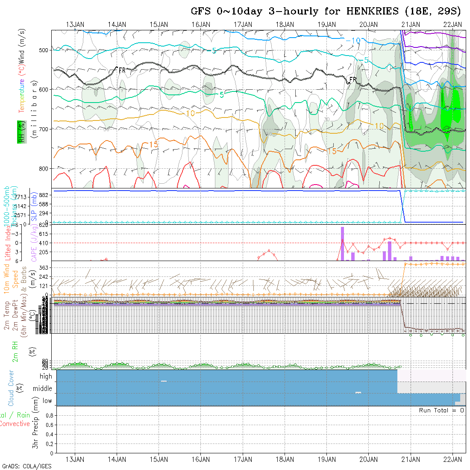This screenshot has height=470, width=470.
Task: Select the middle cloud cover row label
Action: click(42, 389)
